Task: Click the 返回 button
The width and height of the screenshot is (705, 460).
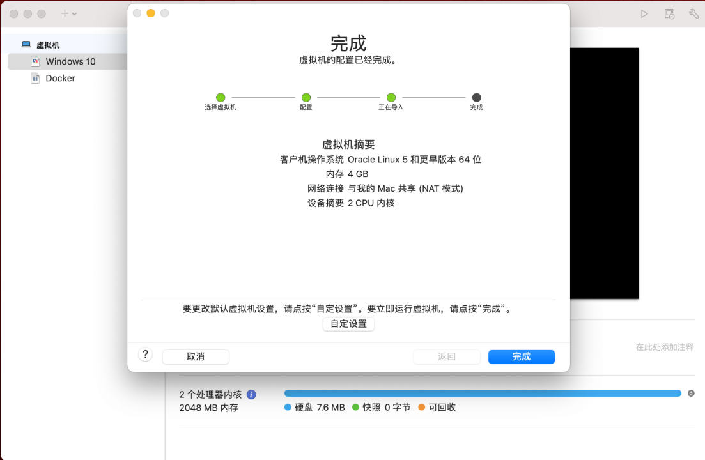Action: pos(447,356)
